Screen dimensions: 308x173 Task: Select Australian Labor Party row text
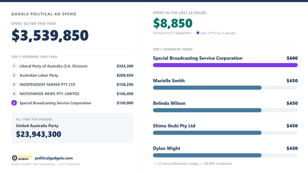[x=38, y=75]
